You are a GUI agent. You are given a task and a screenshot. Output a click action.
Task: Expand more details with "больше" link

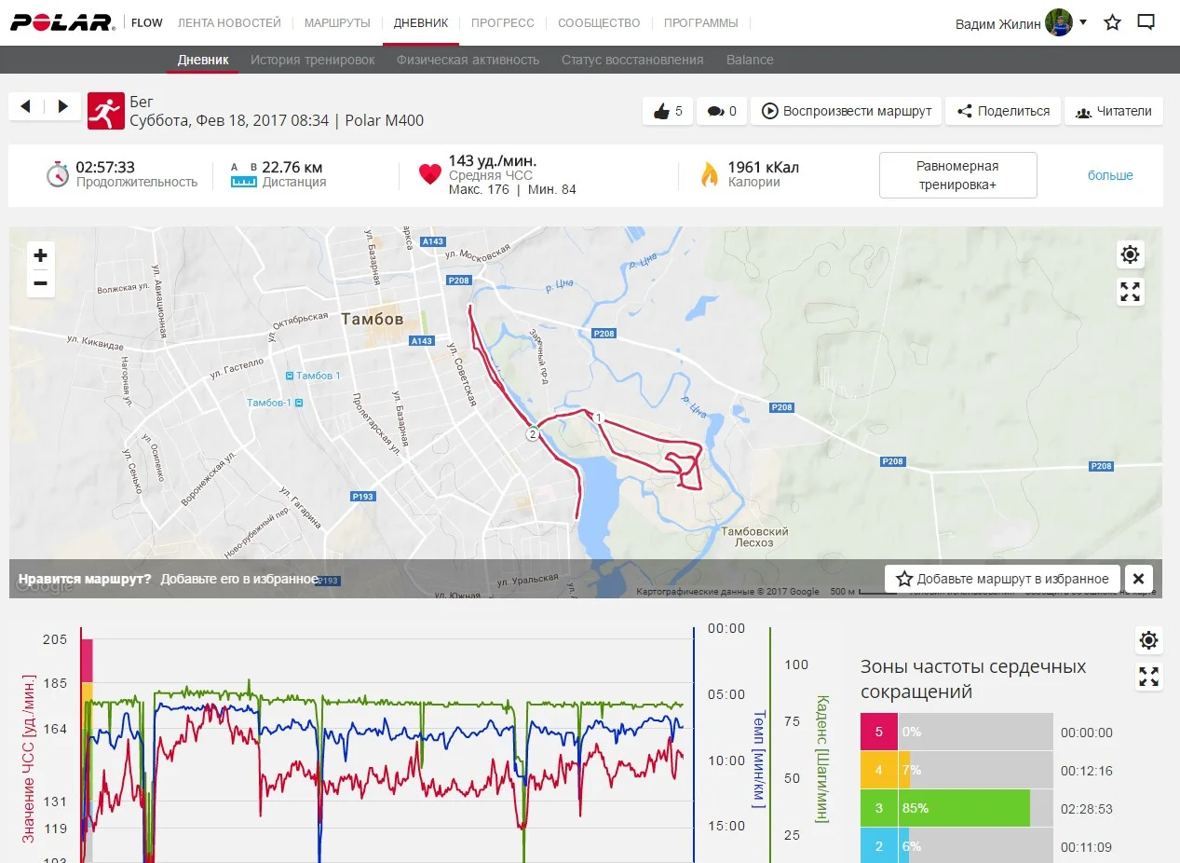point(1110,175)
